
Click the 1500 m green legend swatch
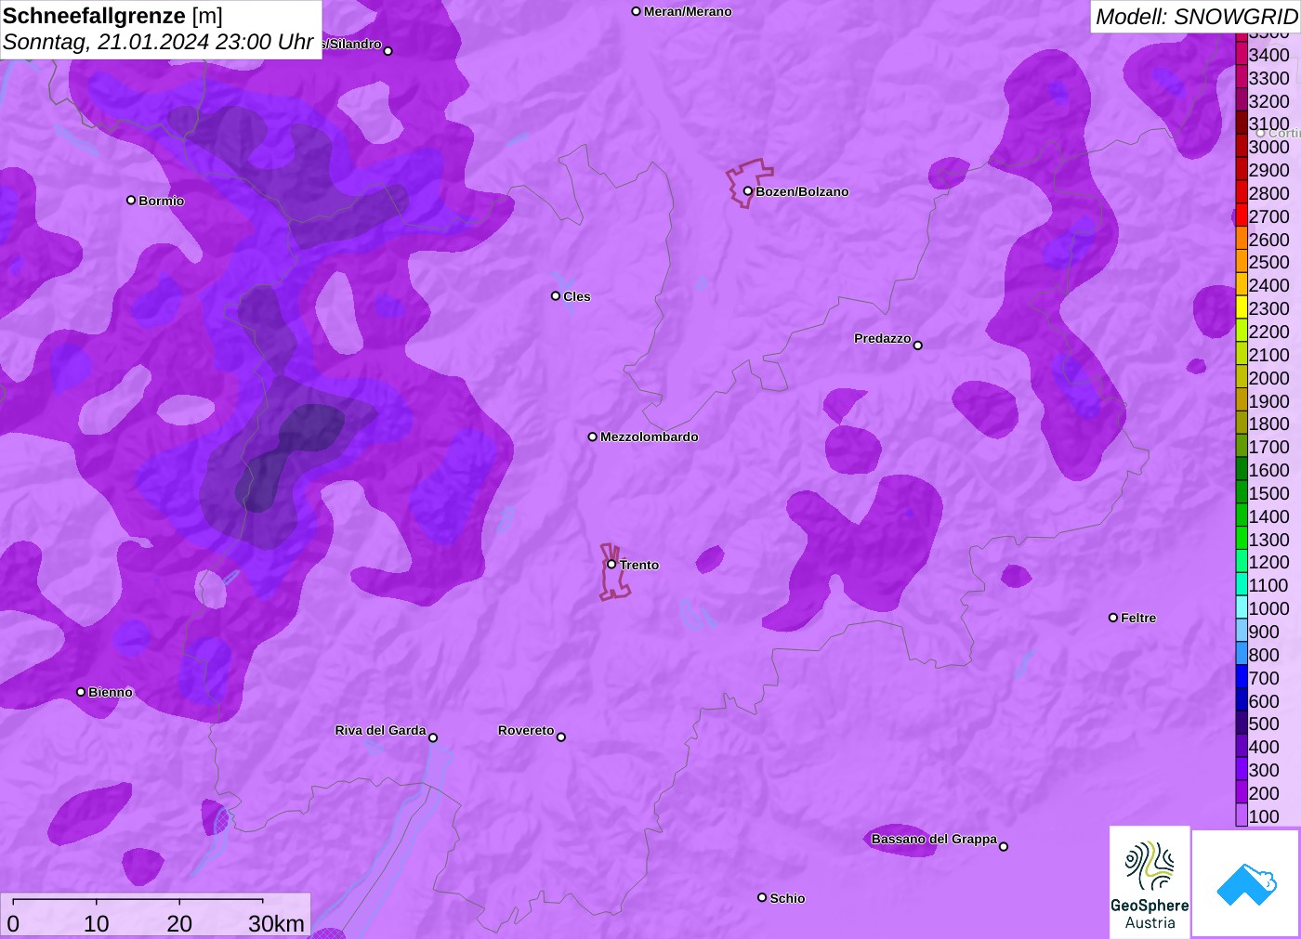pos(1242,493)
